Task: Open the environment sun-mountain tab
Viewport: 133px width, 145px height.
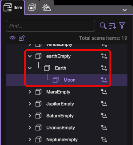Action: point(47,8)
